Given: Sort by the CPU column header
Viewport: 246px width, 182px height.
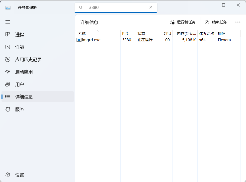Looking at the screenshot, I should (167, 33).
